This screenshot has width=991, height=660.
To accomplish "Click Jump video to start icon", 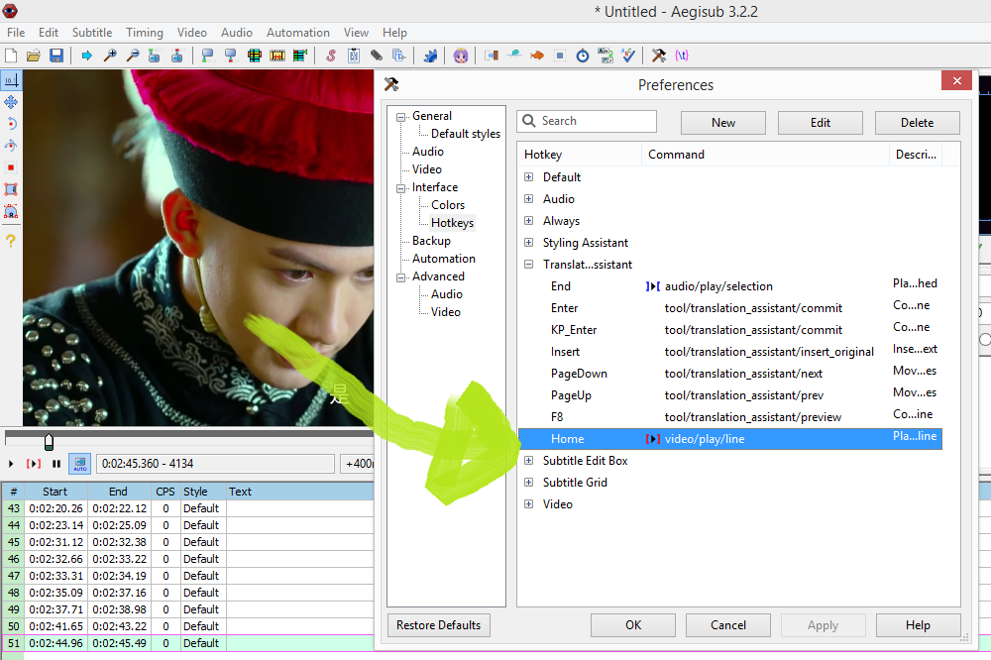I will (155, 55).
